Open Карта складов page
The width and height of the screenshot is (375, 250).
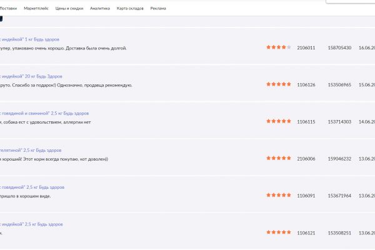click(130, 8)
